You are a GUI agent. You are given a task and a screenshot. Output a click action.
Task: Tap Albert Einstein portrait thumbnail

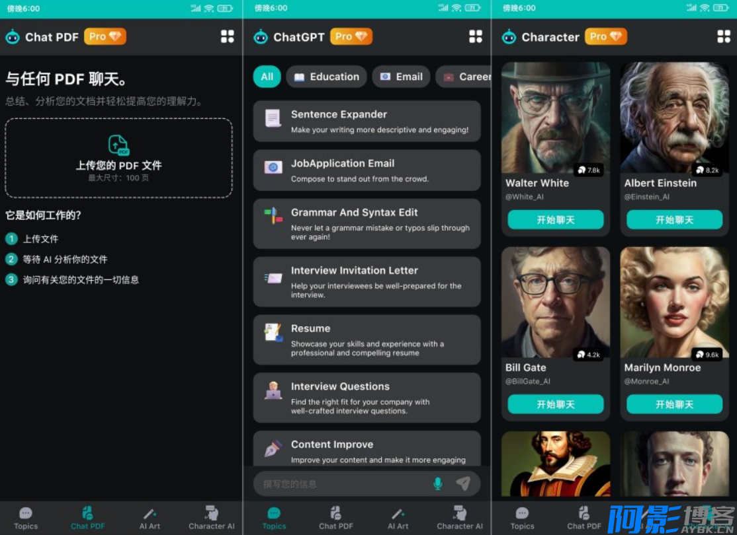tap(674, 118)
